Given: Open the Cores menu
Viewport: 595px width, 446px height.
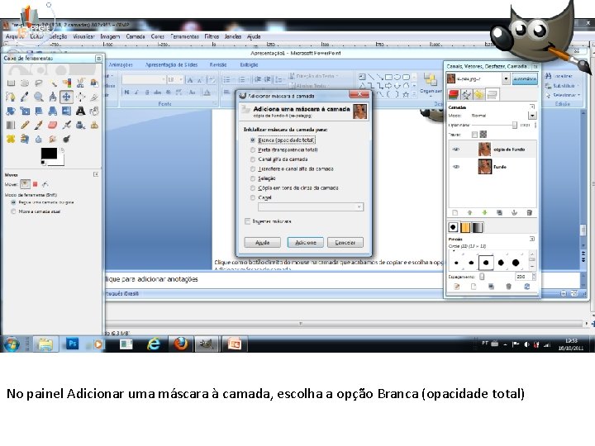Looking at the screenshot, I should tap(158, 36).
